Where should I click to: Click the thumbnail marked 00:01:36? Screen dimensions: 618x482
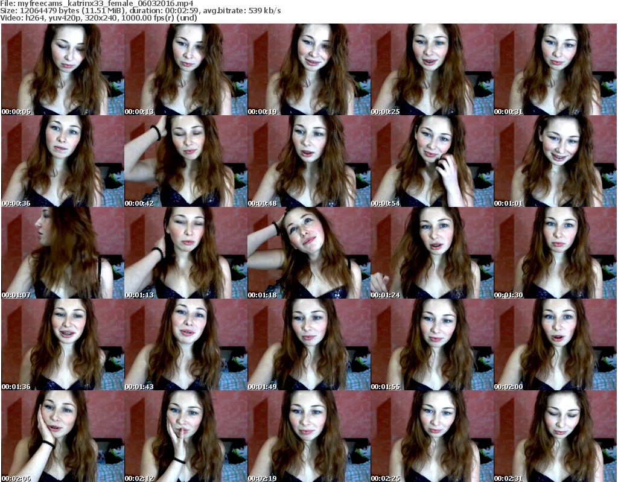(62, 344)
